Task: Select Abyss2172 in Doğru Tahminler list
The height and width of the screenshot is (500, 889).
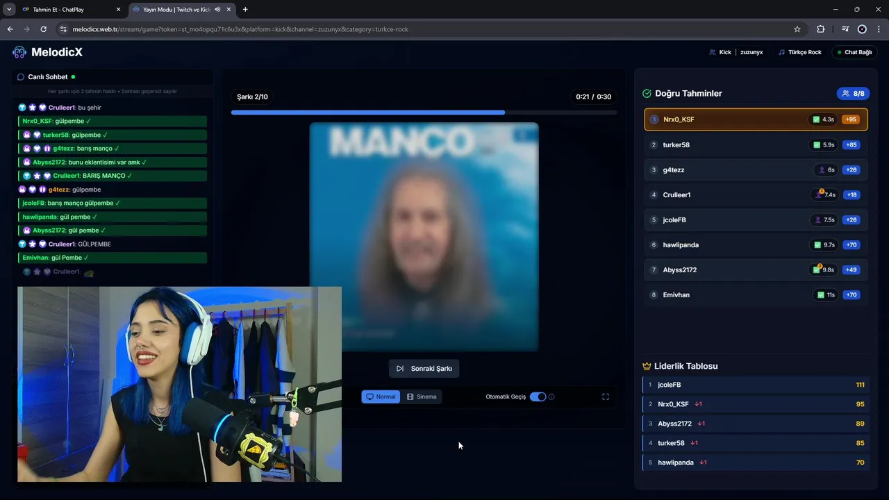Action: point(756,269)
